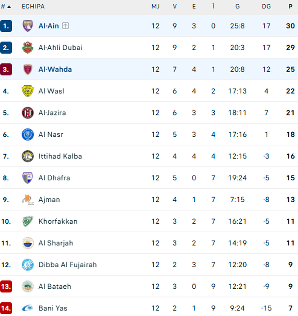Click the blue Al Nasr crest
Image resolution: width=298 pixels, height=316 pixels.
27,135
